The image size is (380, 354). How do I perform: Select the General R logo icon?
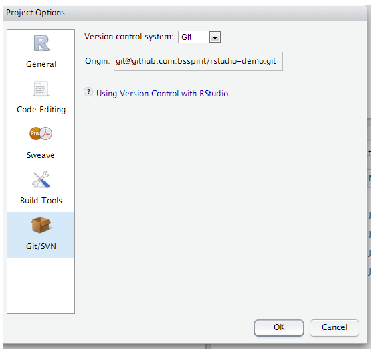(x=41, y=43)
